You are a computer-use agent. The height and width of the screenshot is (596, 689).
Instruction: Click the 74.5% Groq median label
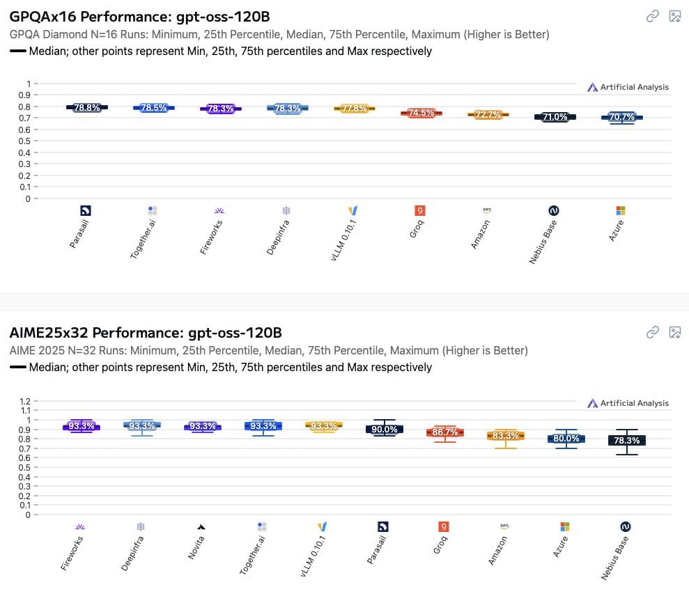pos(421,113)
